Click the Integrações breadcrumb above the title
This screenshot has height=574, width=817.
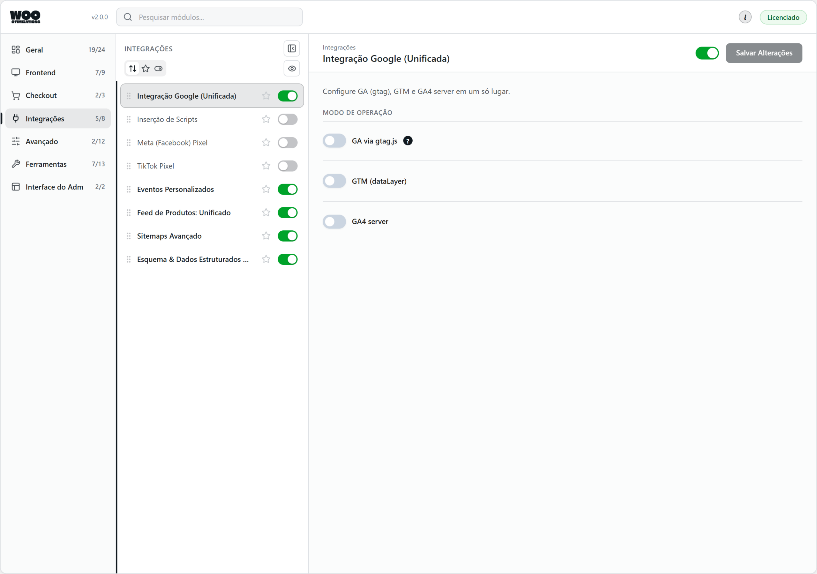tap(339, 47)
